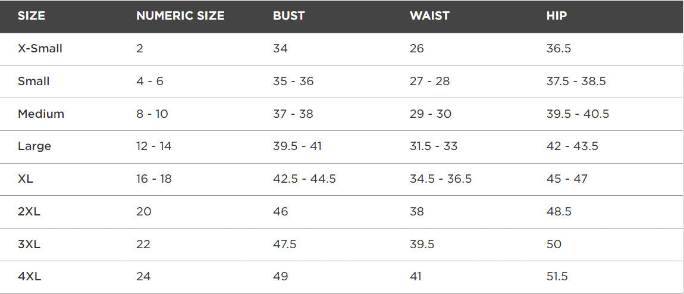Click the 35 - 36 bust measurement
Screen dimensions: 684x294
coord(293,82)
